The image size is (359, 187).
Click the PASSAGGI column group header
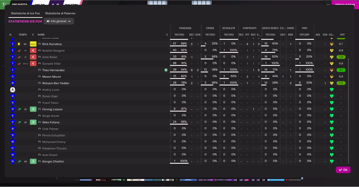pos(185,28)
